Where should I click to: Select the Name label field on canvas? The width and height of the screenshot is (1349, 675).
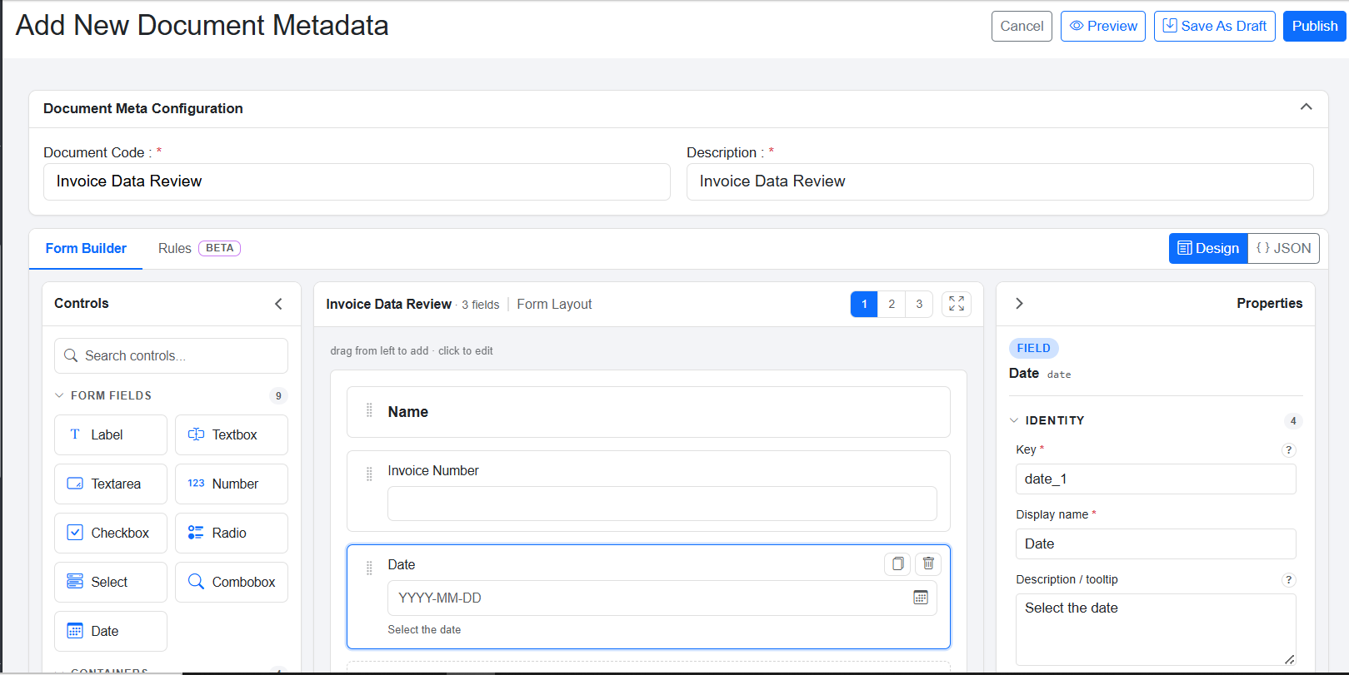[648, 412]
